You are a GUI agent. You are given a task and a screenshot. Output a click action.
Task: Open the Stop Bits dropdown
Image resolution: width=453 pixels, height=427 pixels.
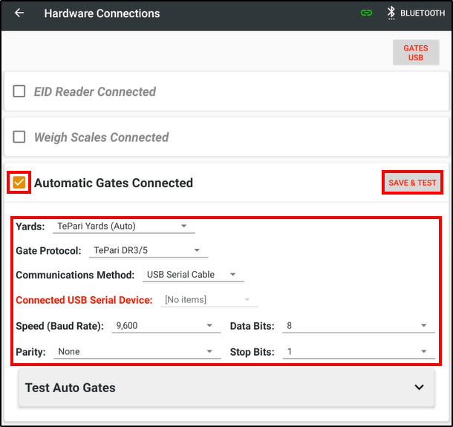(x=359, y=352)
